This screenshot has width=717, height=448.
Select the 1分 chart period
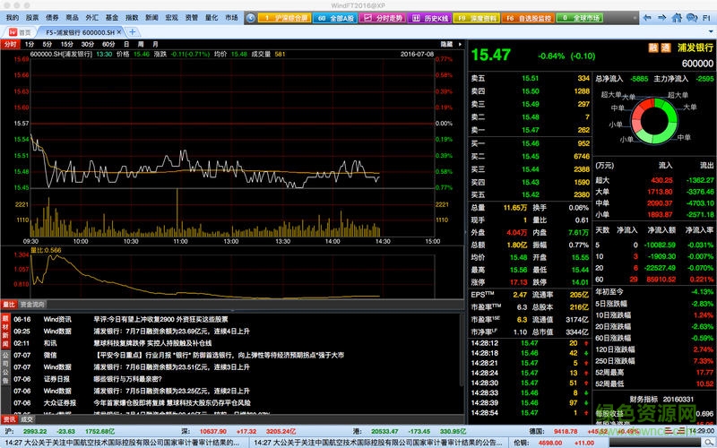[x=30, y=44]
